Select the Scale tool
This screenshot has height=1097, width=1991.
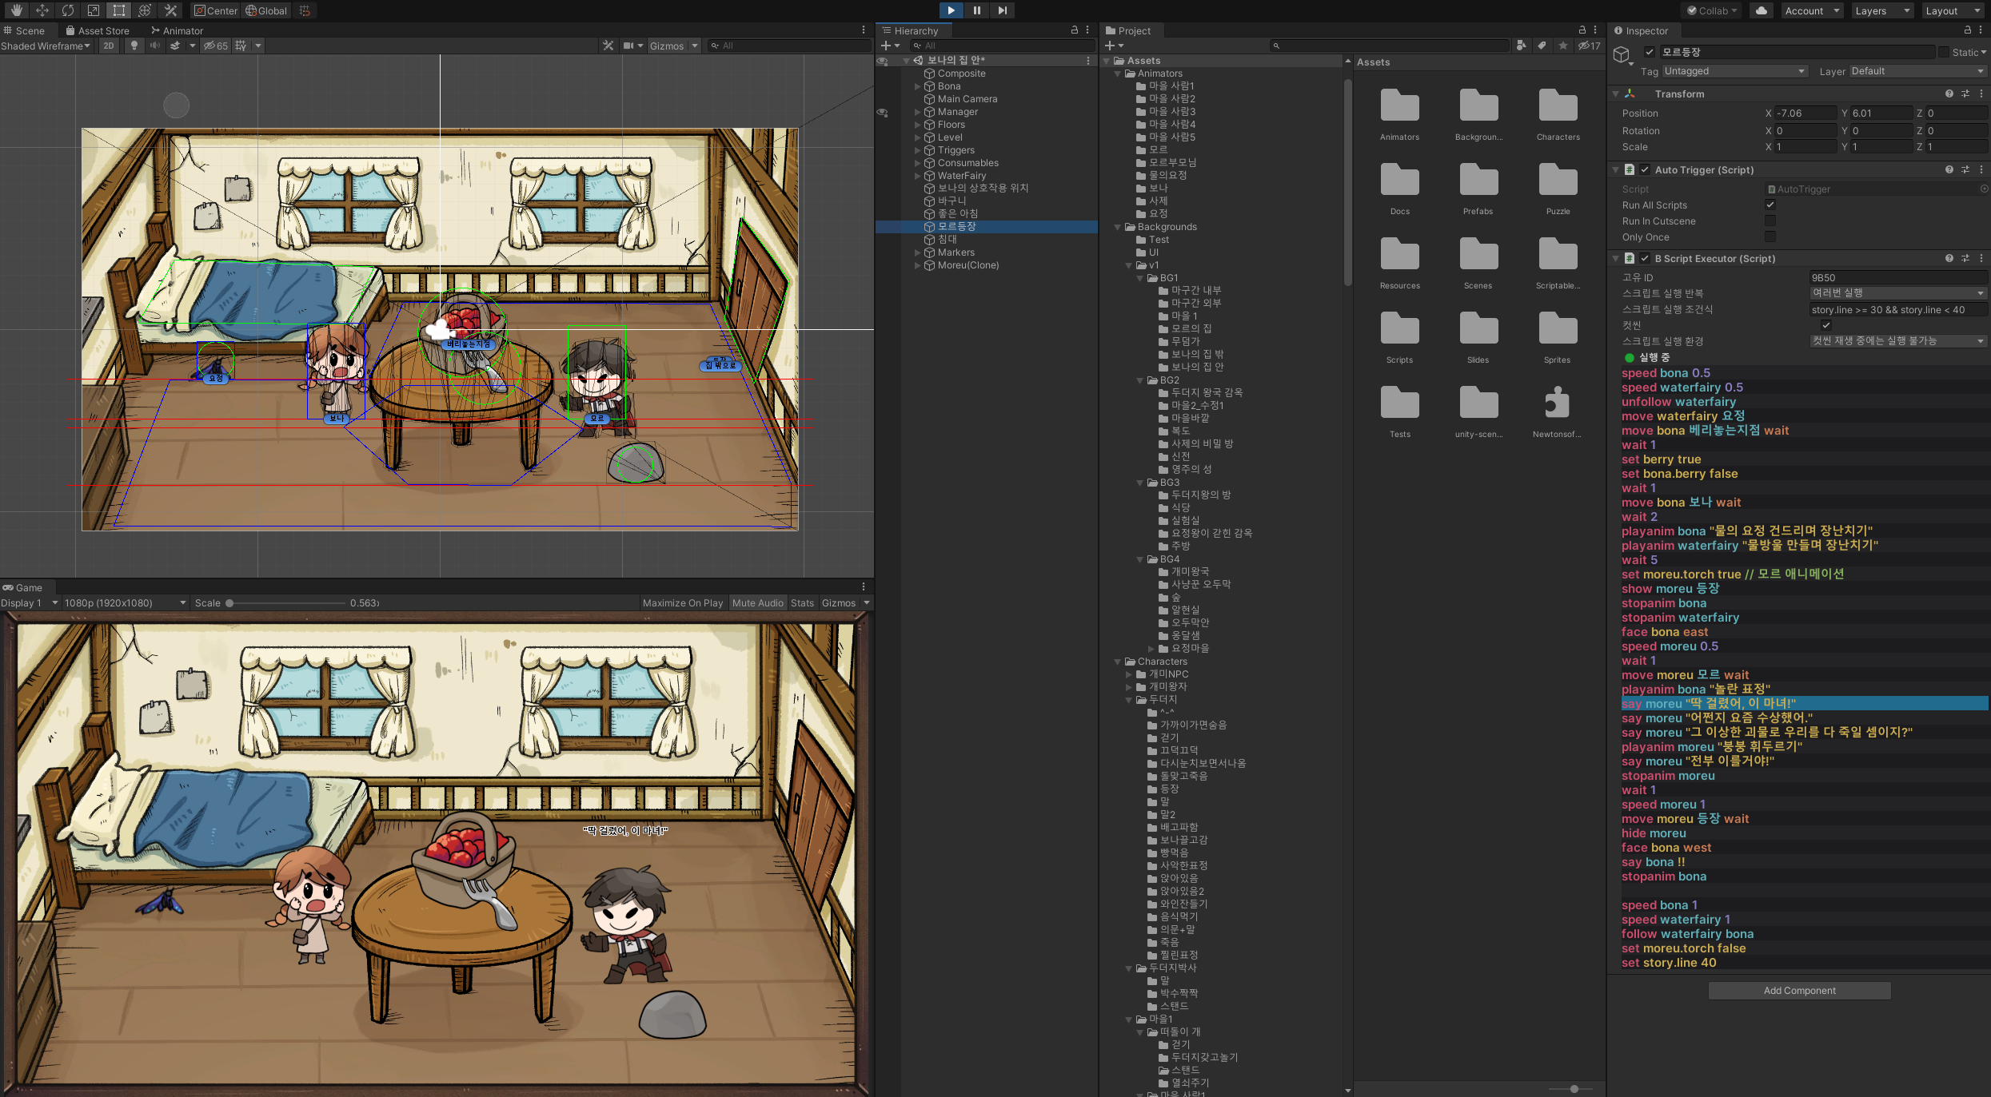[94, 10]
